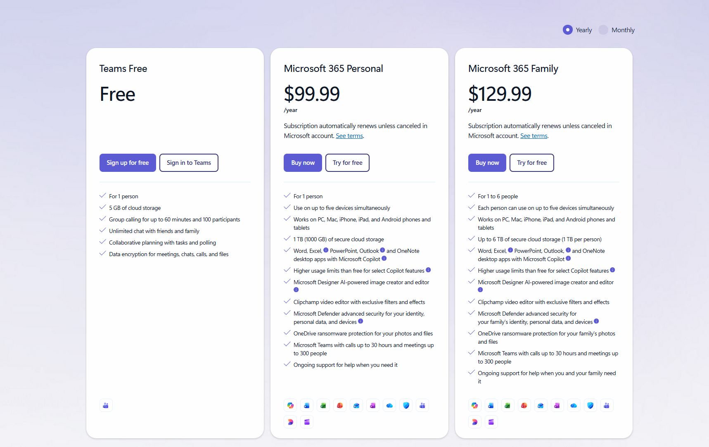The height and width of the screenshot is (447, 709).
Task: Open See terms link in the Family plan
Action: point(534,136)
